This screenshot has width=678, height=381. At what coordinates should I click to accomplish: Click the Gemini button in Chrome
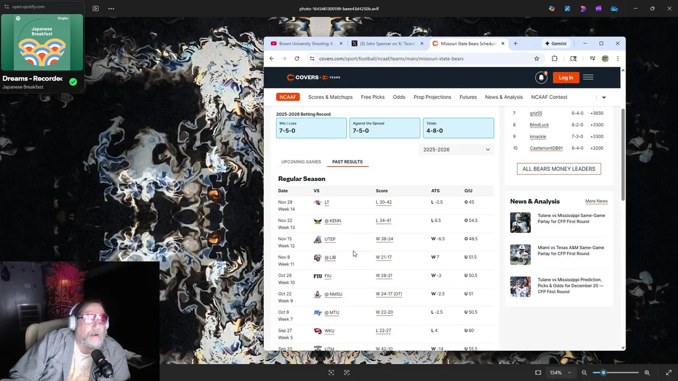coord(555,43)
